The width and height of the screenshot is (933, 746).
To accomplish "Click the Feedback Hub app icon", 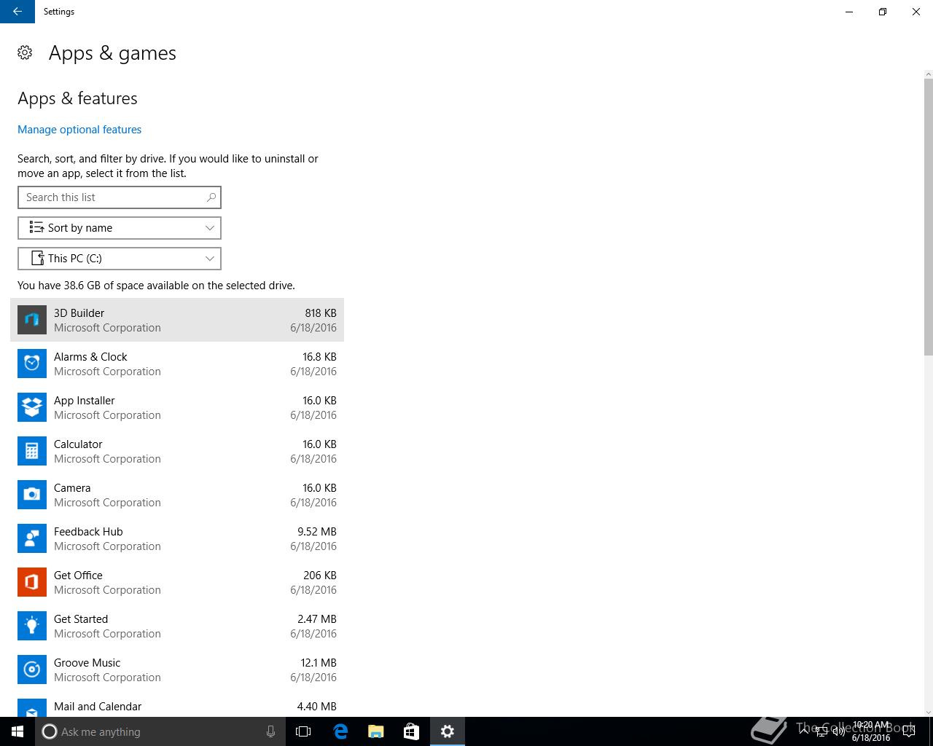I will (x=32, y=538).
